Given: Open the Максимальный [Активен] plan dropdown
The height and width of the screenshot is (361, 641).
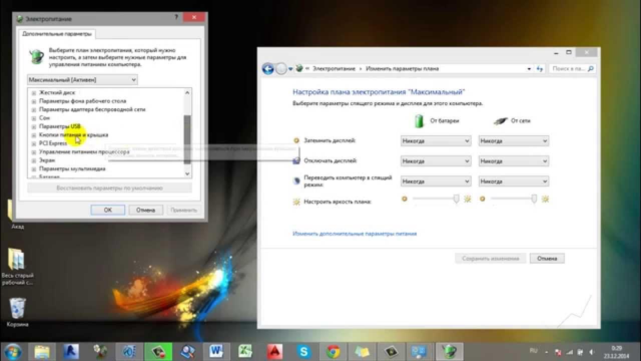Looking at the screenshot, I should pos(82,80).
